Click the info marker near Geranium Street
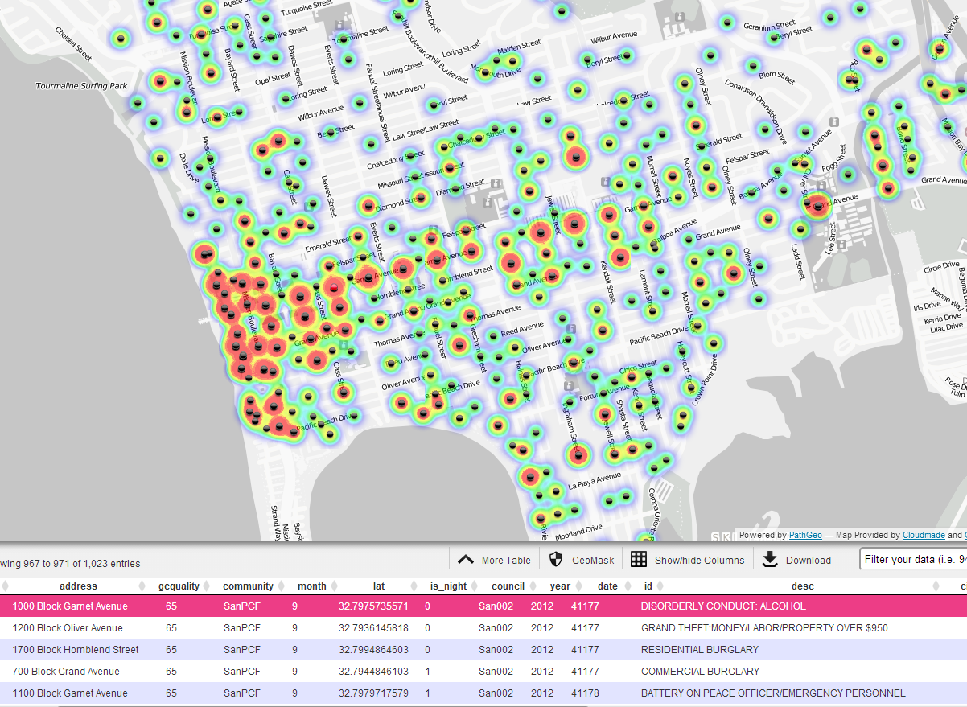Screen dimensions: 967x707 click(680, 17)
